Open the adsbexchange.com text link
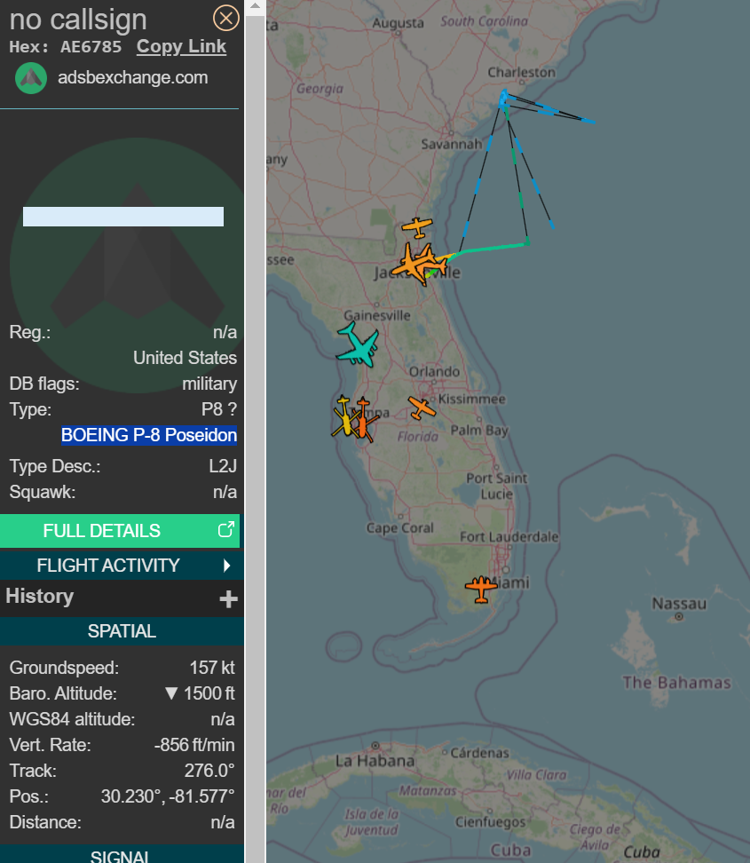This screenshot has width=750, height=863. pos(132,77)
